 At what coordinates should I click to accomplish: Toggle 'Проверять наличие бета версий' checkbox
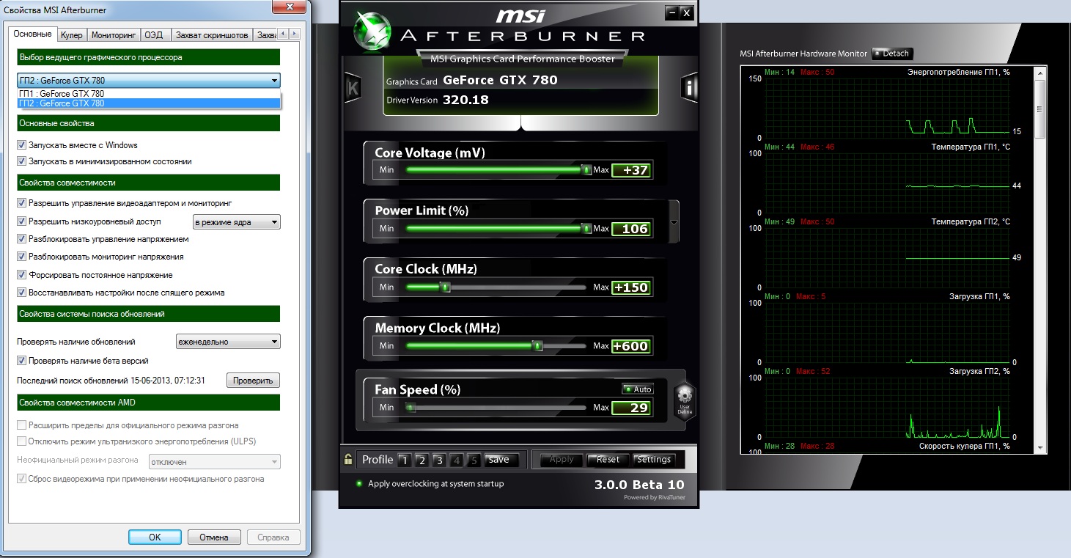tap(22, 361)
